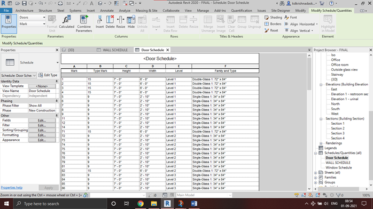373x209 pixels.
Task: Open the Collaborate ribbon tab
Action: pyautogui.click(x=171, y=11)
